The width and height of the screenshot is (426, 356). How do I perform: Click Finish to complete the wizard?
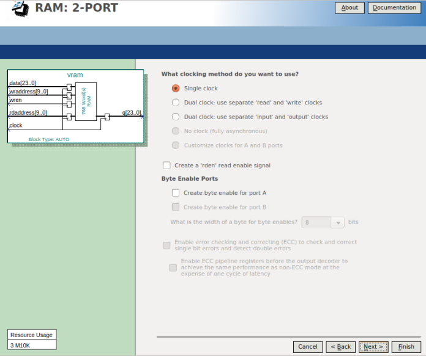pyautogui.click(x=406, y=347)
